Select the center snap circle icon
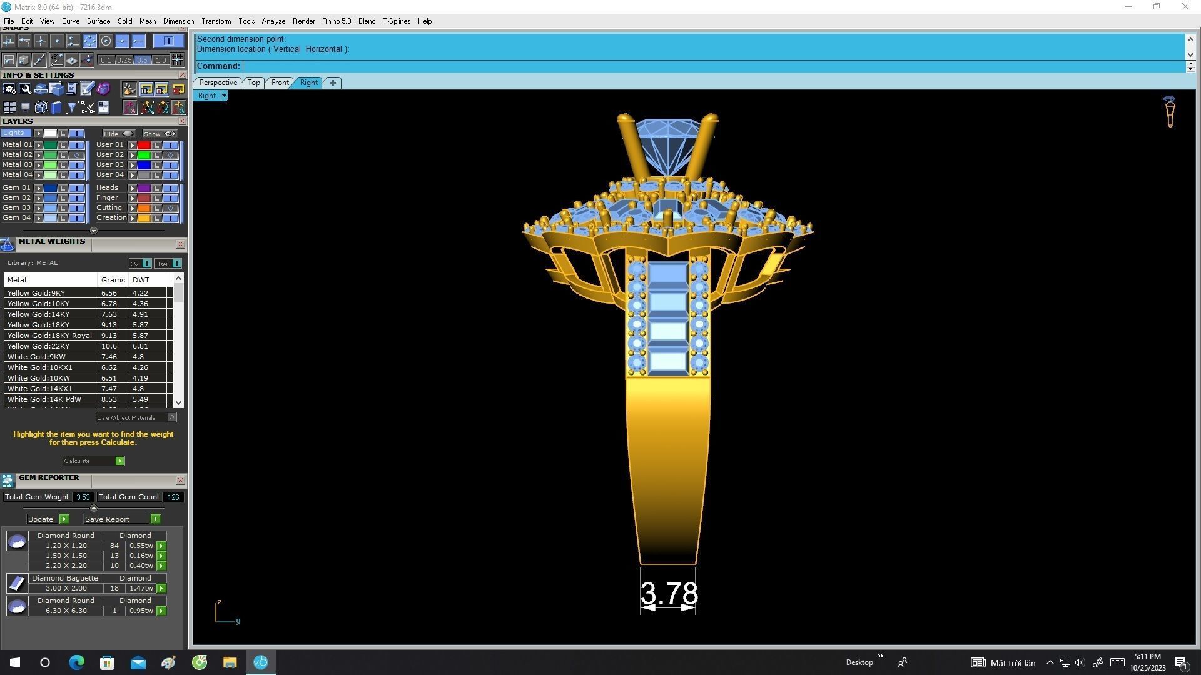The width and height of the screenshot is (1201, 675). (x=106, y=41)
